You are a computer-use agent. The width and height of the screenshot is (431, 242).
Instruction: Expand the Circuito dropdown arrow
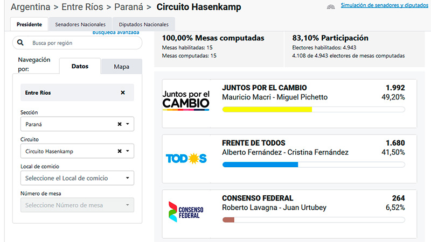(128, 151)
